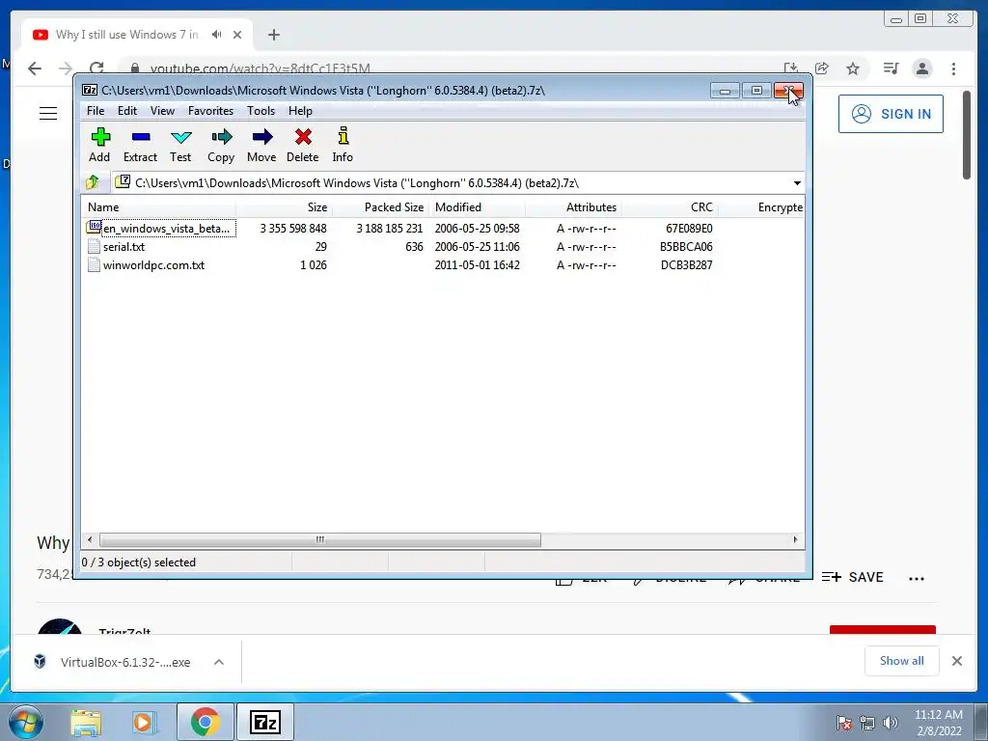Open the Help menu
988x741 pixels.
[301, 111]
